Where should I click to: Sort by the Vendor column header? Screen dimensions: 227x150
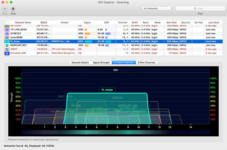tap(64, 22)
